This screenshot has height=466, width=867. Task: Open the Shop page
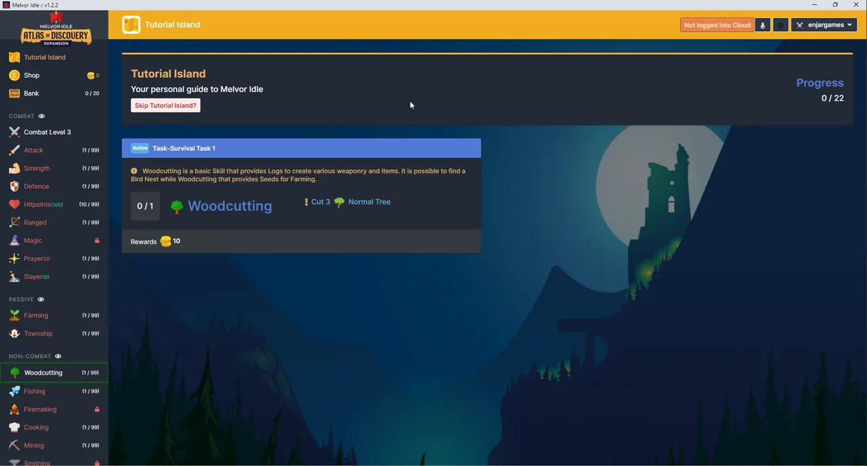coord(54,75)
